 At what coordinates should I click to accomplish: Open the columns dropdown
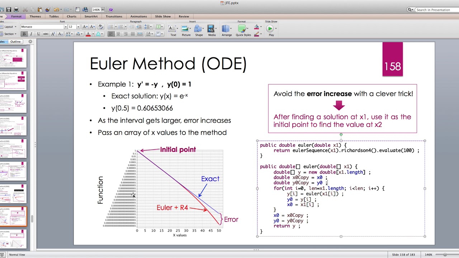click(x=159, y=27)
